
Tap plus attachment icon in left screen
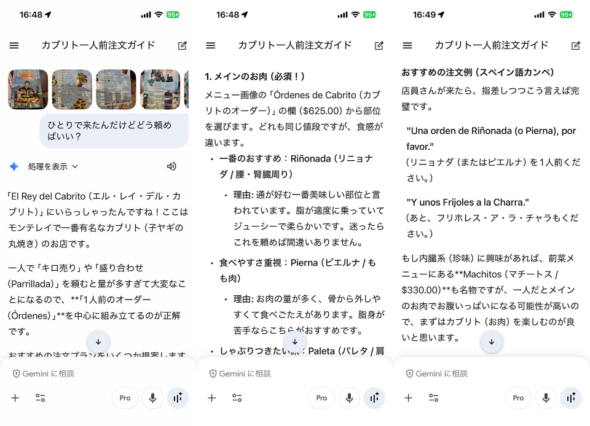point(15,398)
